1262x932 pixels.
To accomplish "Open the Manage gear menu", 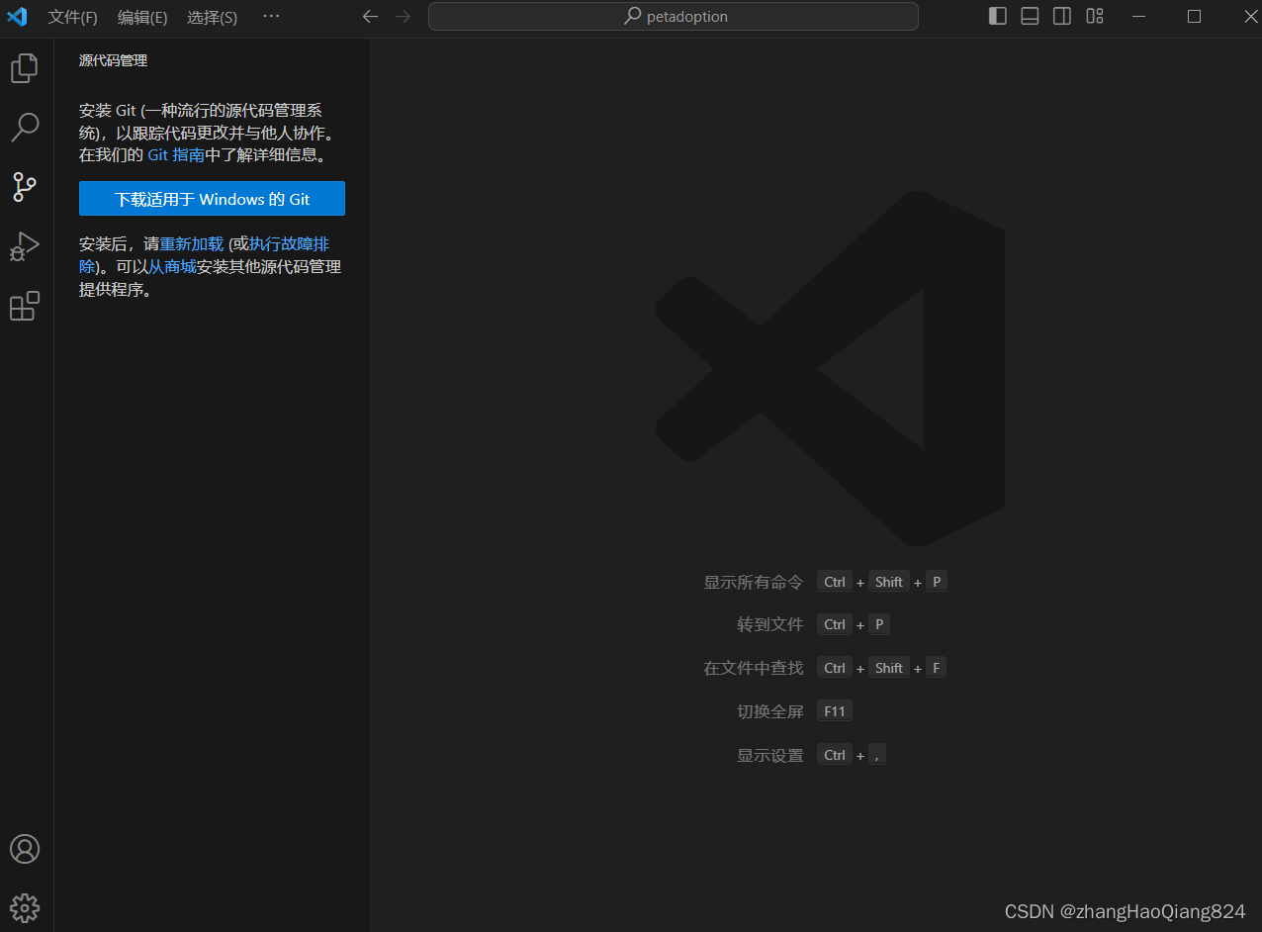I will pyautogui.click(x=25, y=907).
